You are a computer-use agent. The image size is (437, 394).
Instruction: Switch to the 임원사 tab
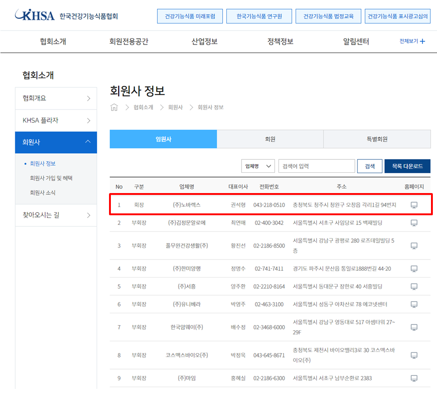[164, 139]
